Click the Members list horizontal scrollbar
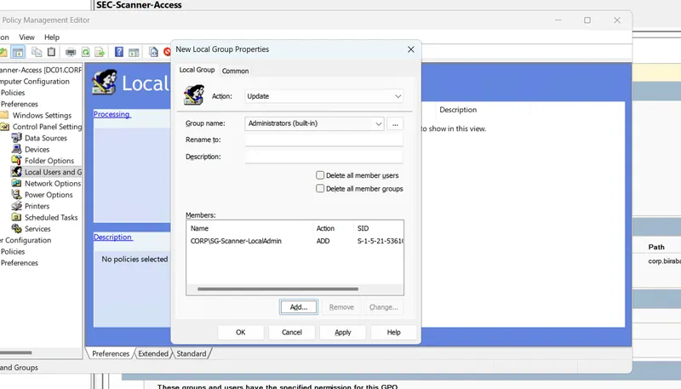Viewport: 681px width, 389px height. 278,289
